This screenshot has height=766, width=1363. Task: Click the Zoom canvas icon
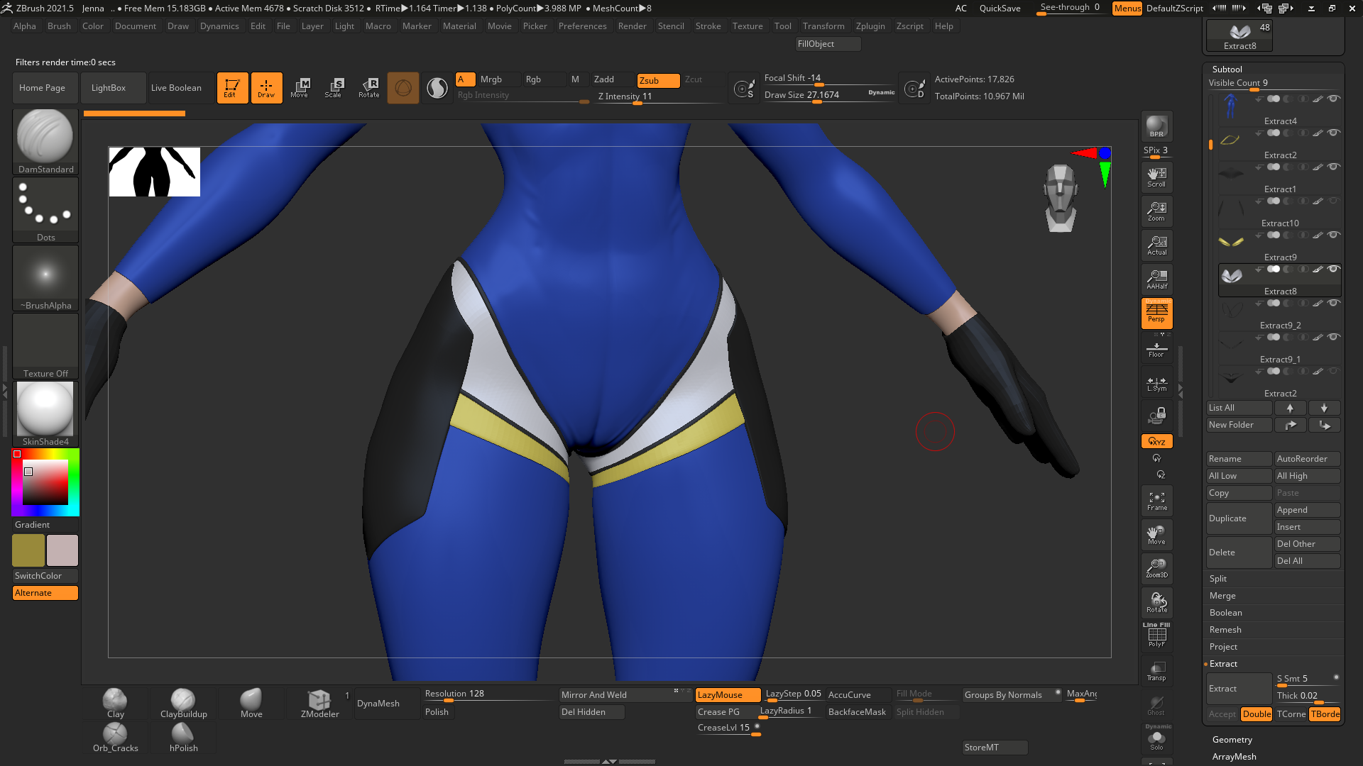click(1156, 211)
